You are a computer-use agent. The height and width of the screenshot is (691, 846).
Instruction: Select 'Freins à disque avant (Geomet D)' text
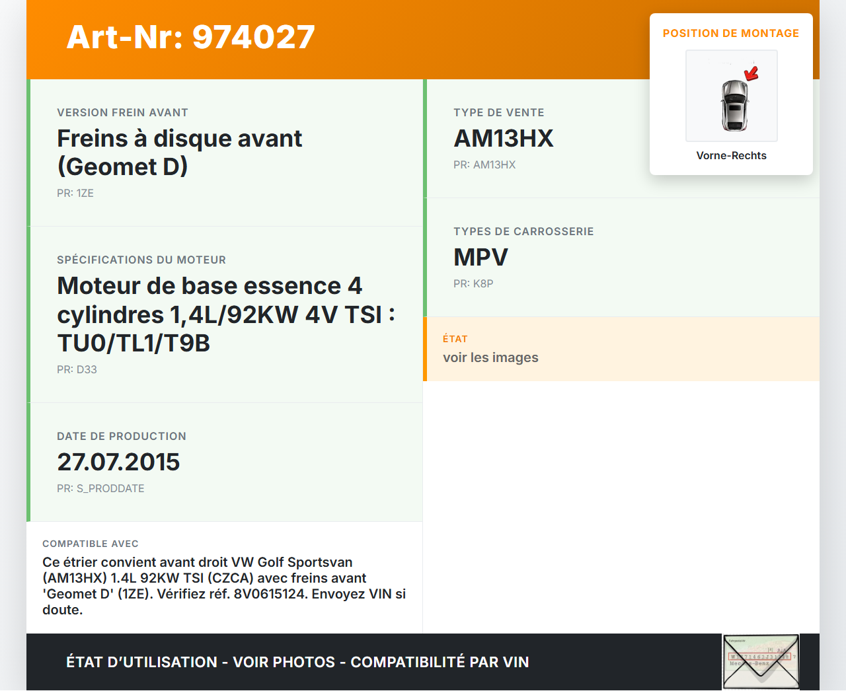[x=179, y=153]
